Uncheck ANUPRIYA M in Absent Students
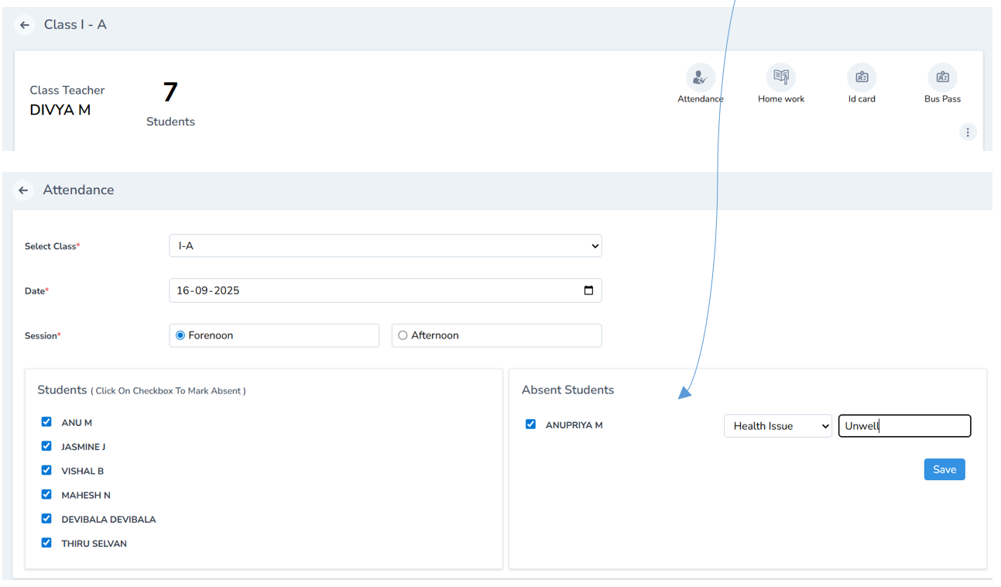 [530, 424]
